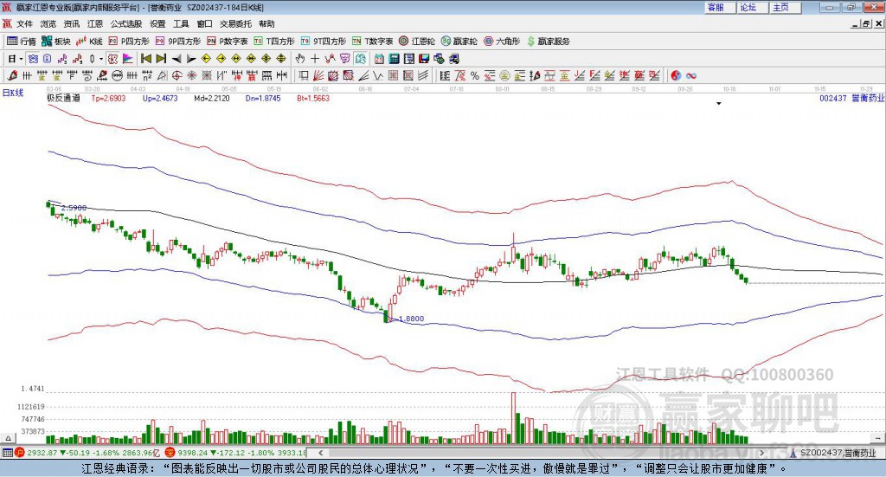886x477 pixels.
Task: Click the multicolor flag icon
Action: [129, 59]
